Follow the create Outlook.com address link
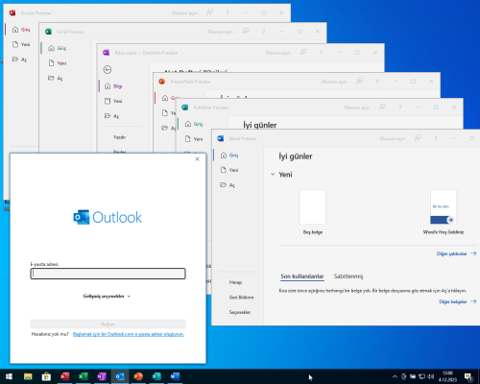 [x=129, y=334]
